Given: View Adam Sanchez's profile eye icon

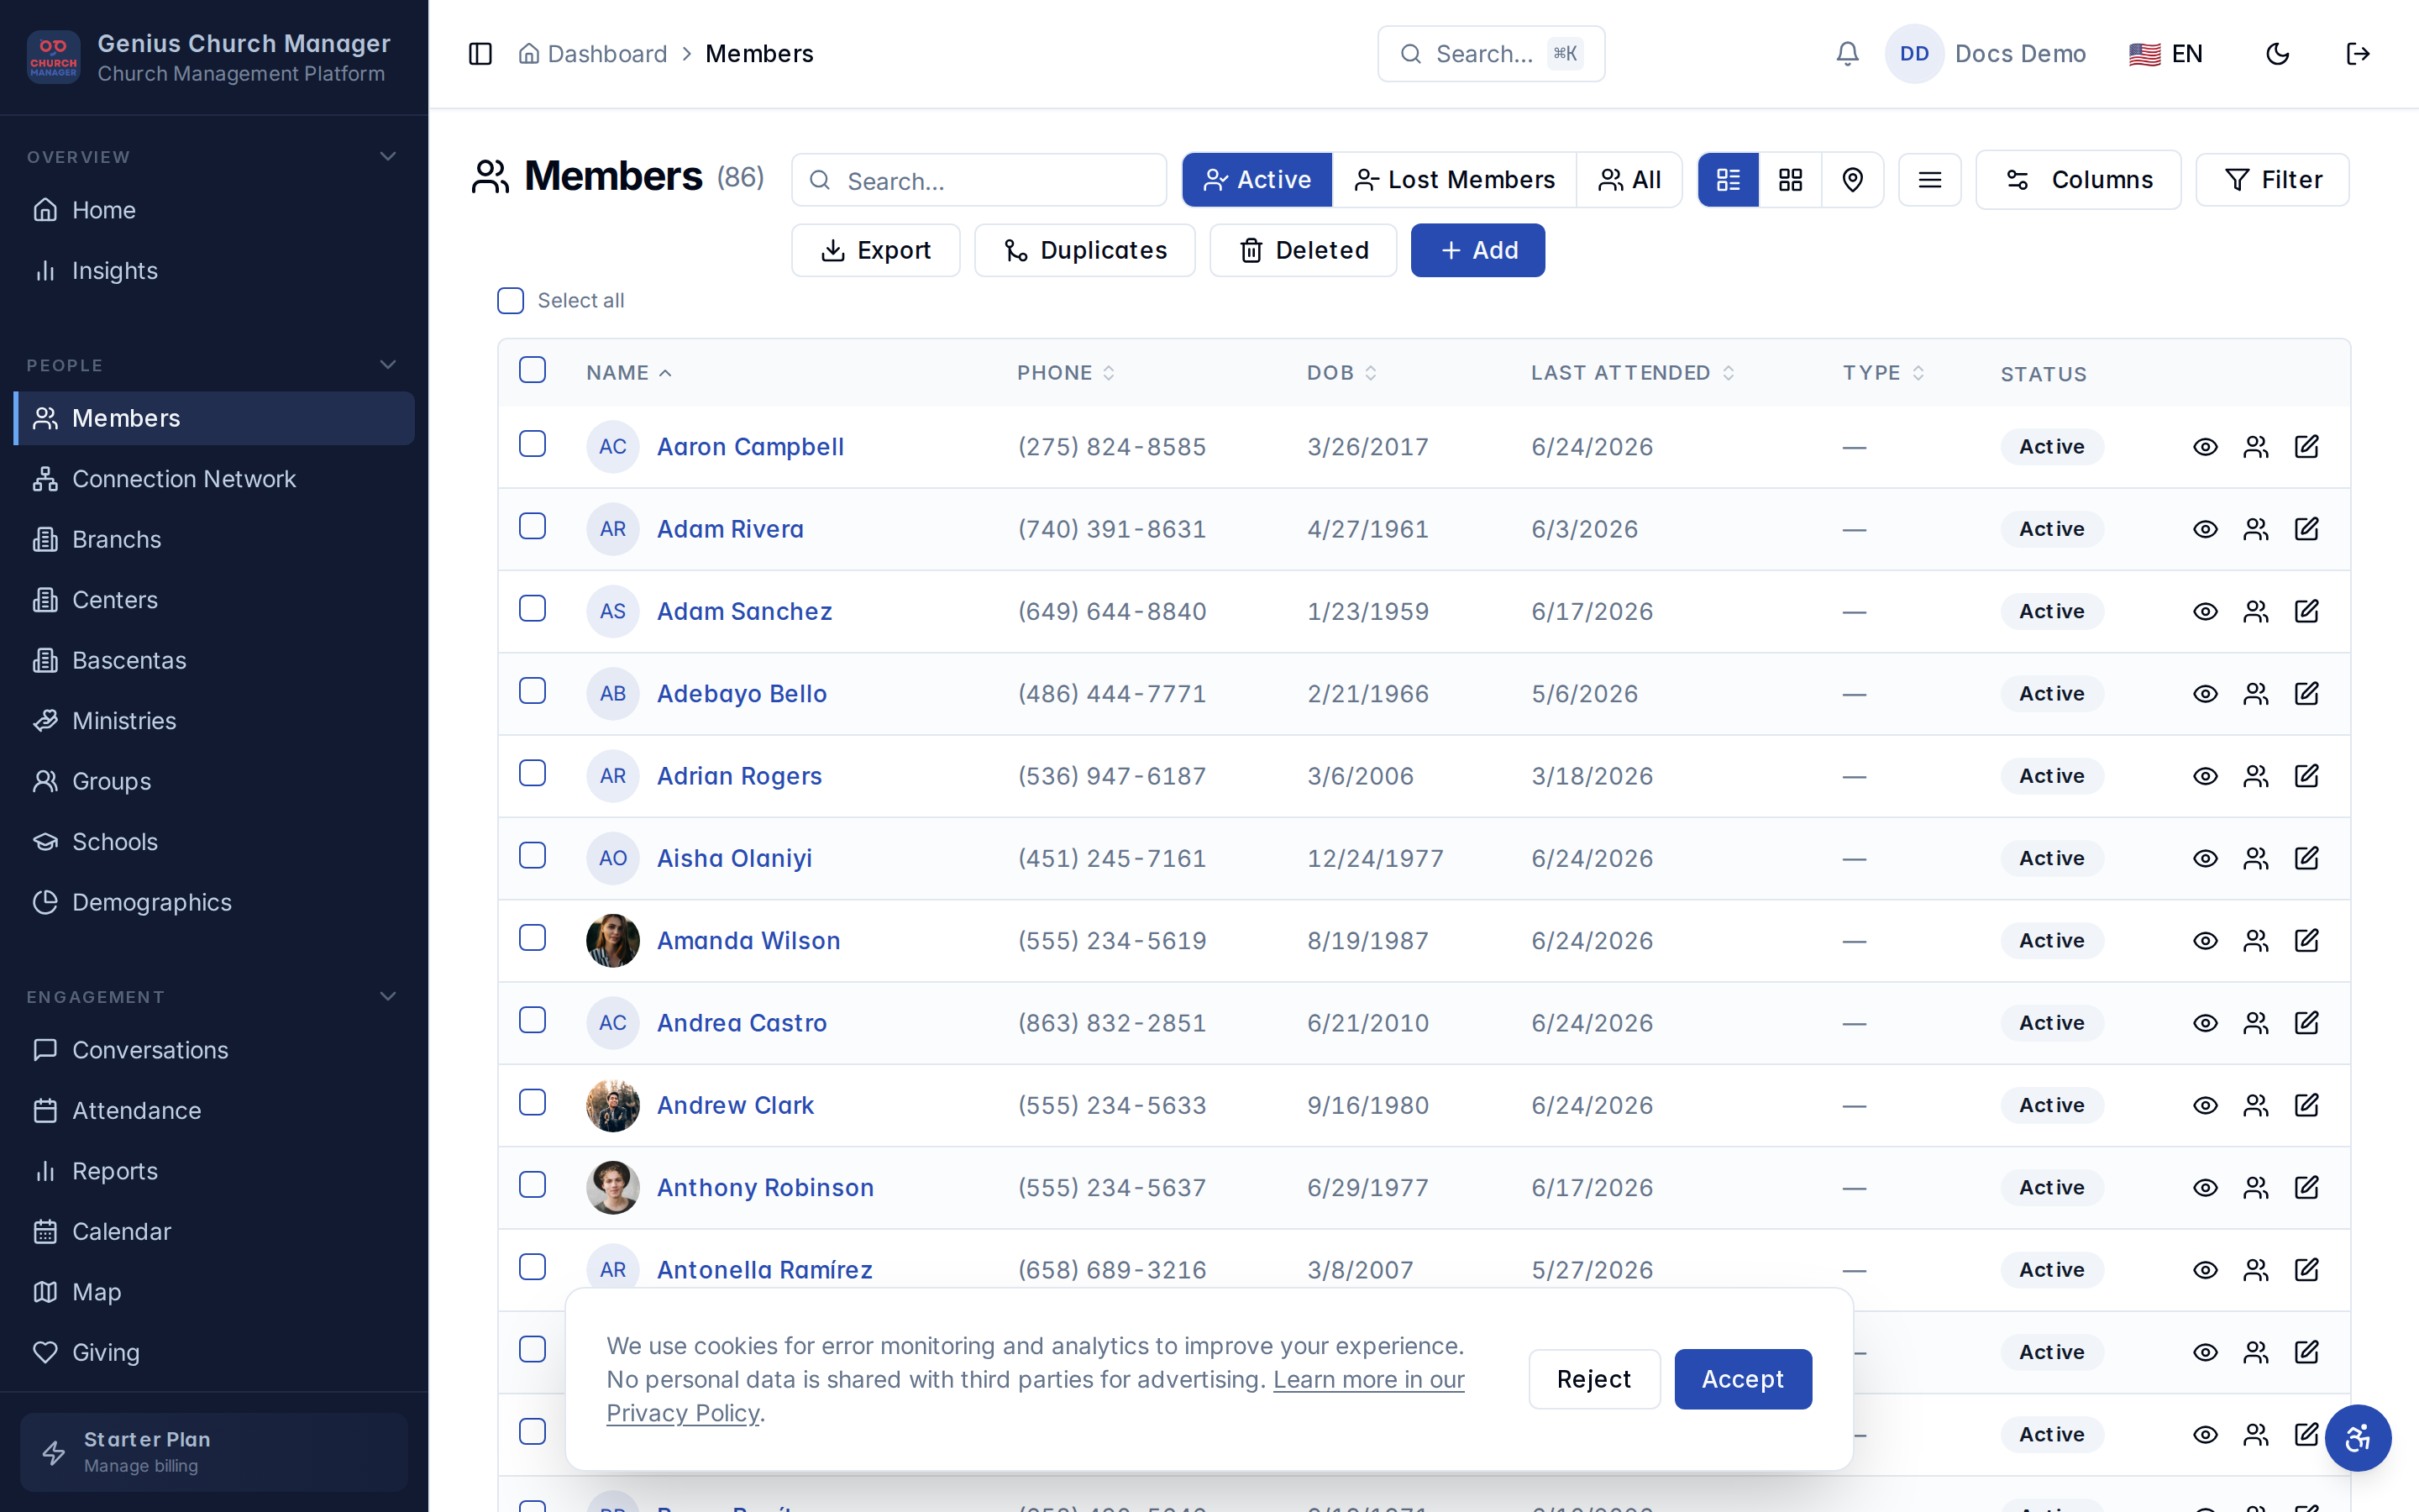Looking at the screenshot, I should tap(2205, 611).
